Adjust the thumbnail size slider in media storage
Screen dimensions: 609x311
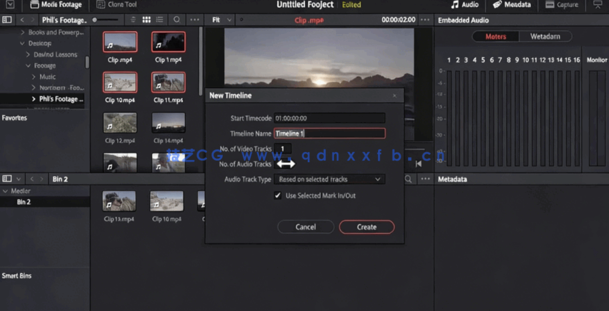click(105, 20)
